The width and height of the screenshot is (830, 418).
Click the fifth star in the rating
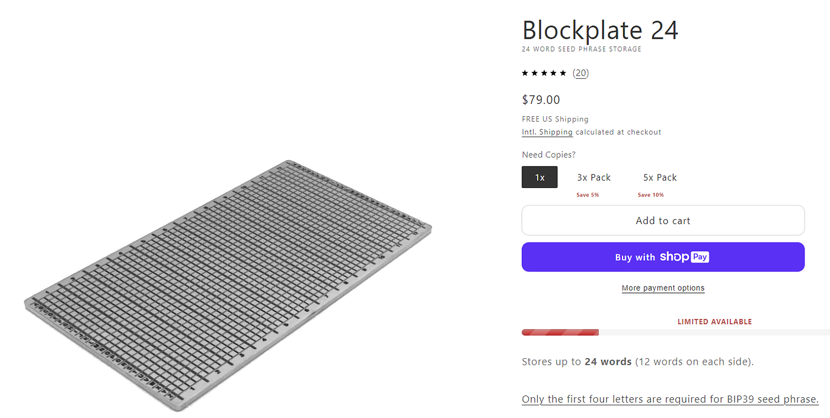[564, 72]
